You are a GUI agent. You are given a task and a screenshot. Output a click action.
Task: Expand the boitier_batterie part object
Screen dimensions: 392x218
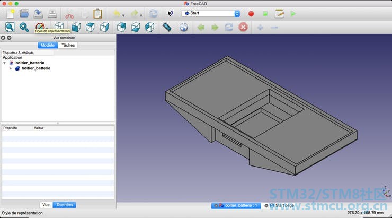pos(11,68)
